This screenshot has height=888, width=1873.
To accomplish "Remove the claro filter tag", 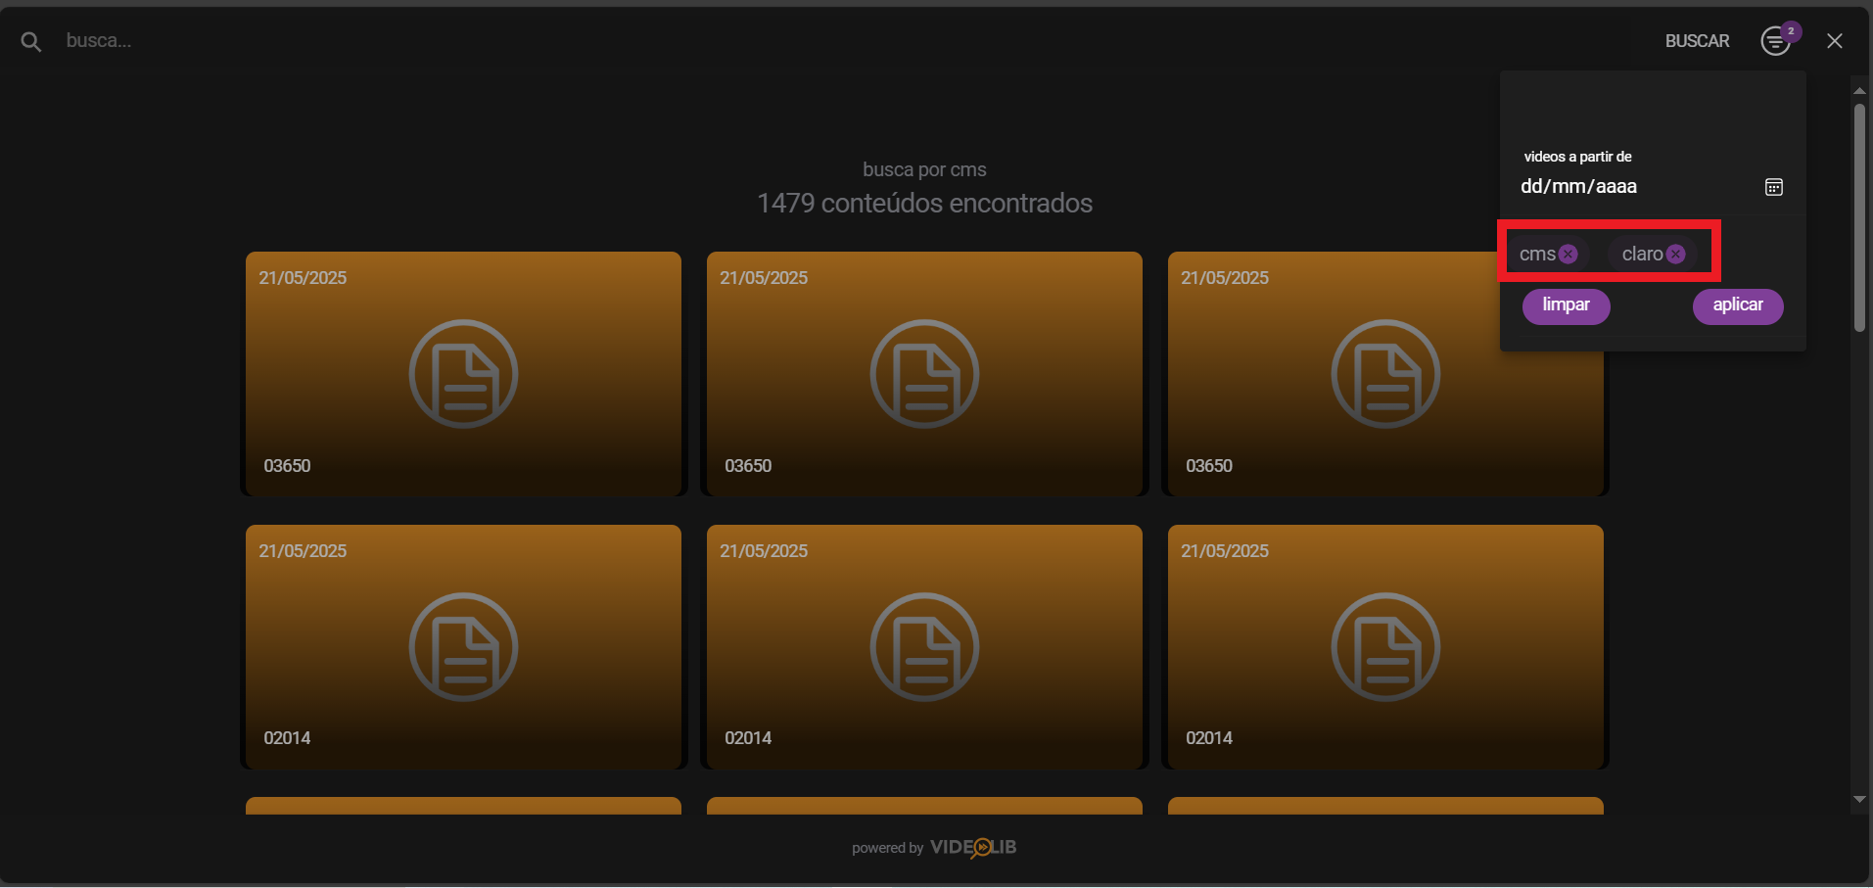I will click(1676, 253).
